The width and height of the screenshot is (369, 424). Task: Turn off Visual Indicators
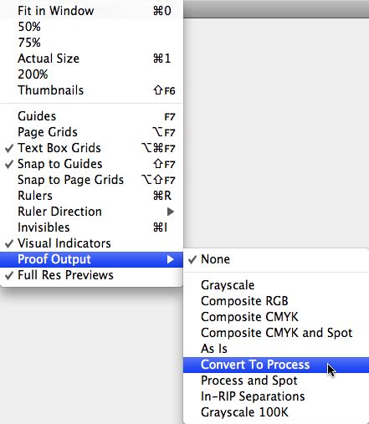[x=91, y=243]
